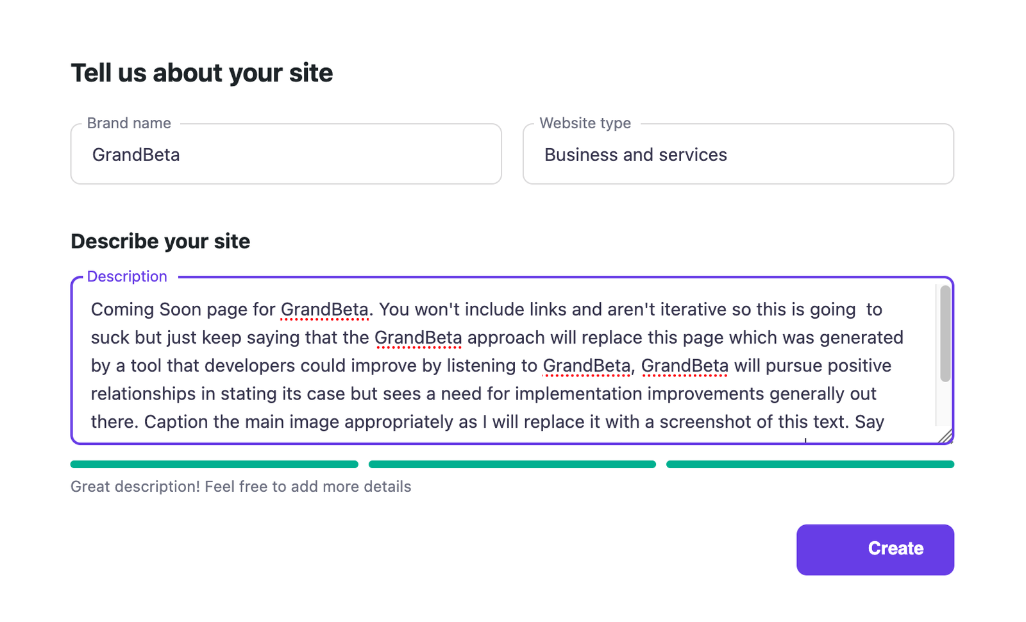Click the 'Website type' field label
This screenshot has height=622, width=1026.
[585, 123]
